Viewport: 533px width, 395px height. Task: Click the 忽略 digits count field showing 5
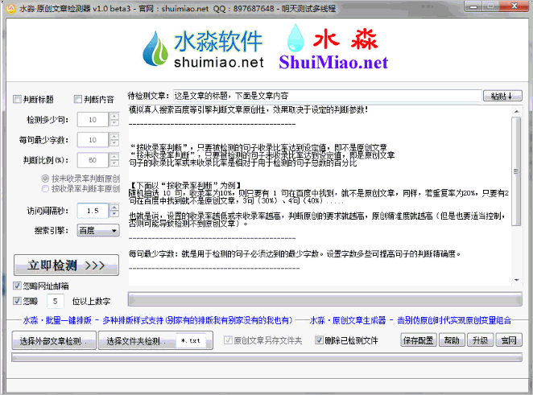[x=55, y=301]
